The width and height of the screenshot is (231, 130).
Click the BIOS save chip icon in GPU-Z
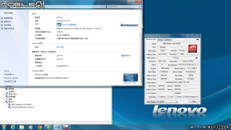click(196, 58)
